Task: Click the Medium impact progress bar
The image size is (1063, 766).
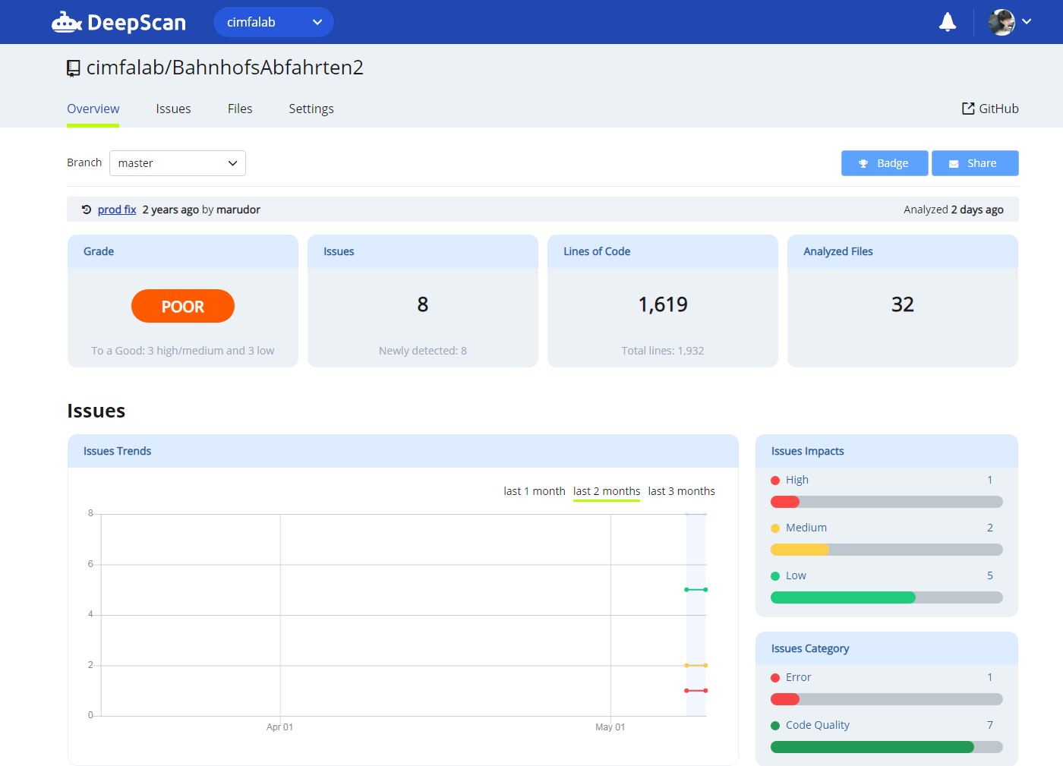Action: pyautogui.click(x=887, y=550)
